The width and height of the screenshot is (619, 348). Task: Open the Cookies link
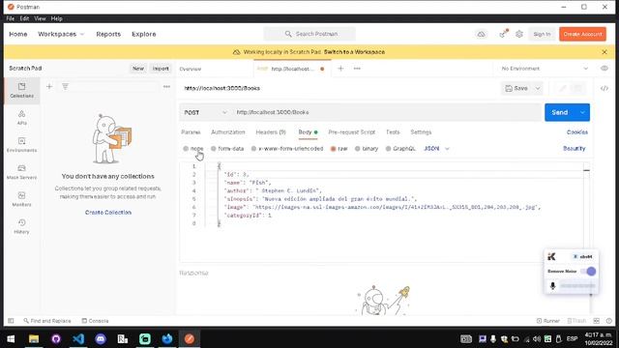[577, 132]
